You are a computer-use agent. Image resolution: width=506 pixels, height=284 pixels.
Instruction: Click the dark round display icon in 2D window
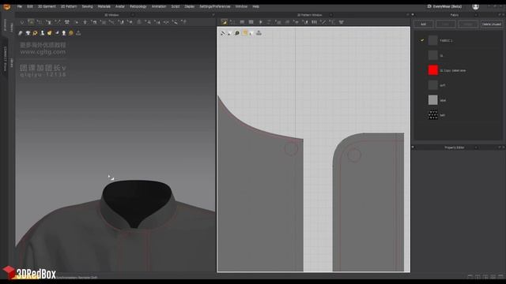(x=237, y=33)
